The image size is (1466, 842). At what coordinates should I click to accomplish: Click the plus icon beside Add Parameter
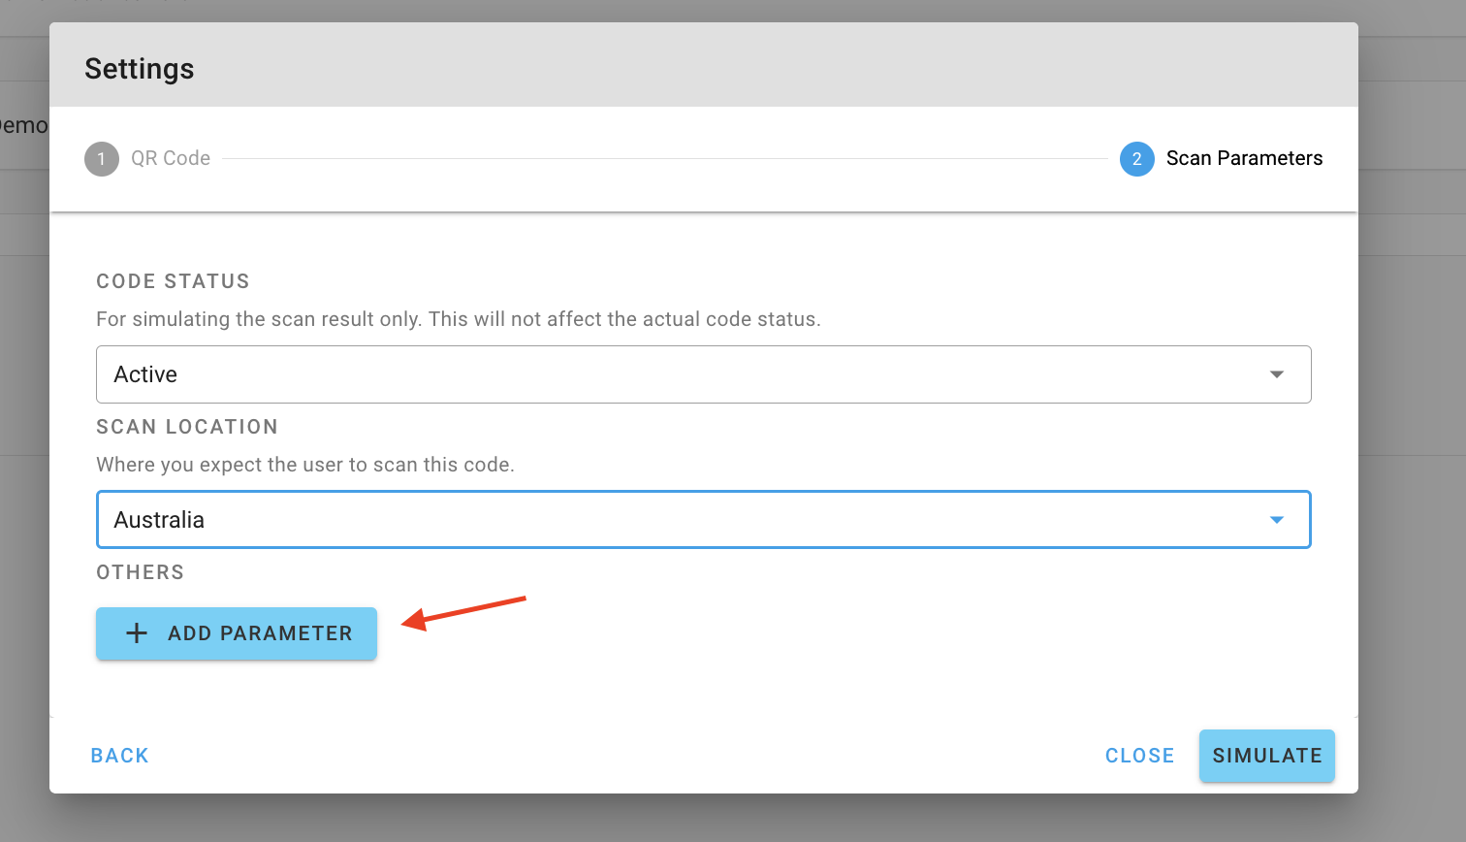pyautogui.click(x=137, y=633)
